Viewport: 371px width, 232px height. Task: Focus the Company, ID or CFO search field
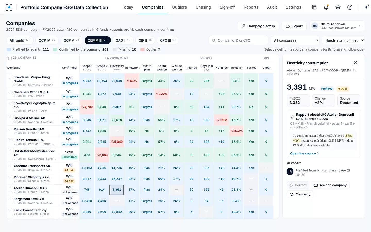pyautogui.click(x=239, y=40)
